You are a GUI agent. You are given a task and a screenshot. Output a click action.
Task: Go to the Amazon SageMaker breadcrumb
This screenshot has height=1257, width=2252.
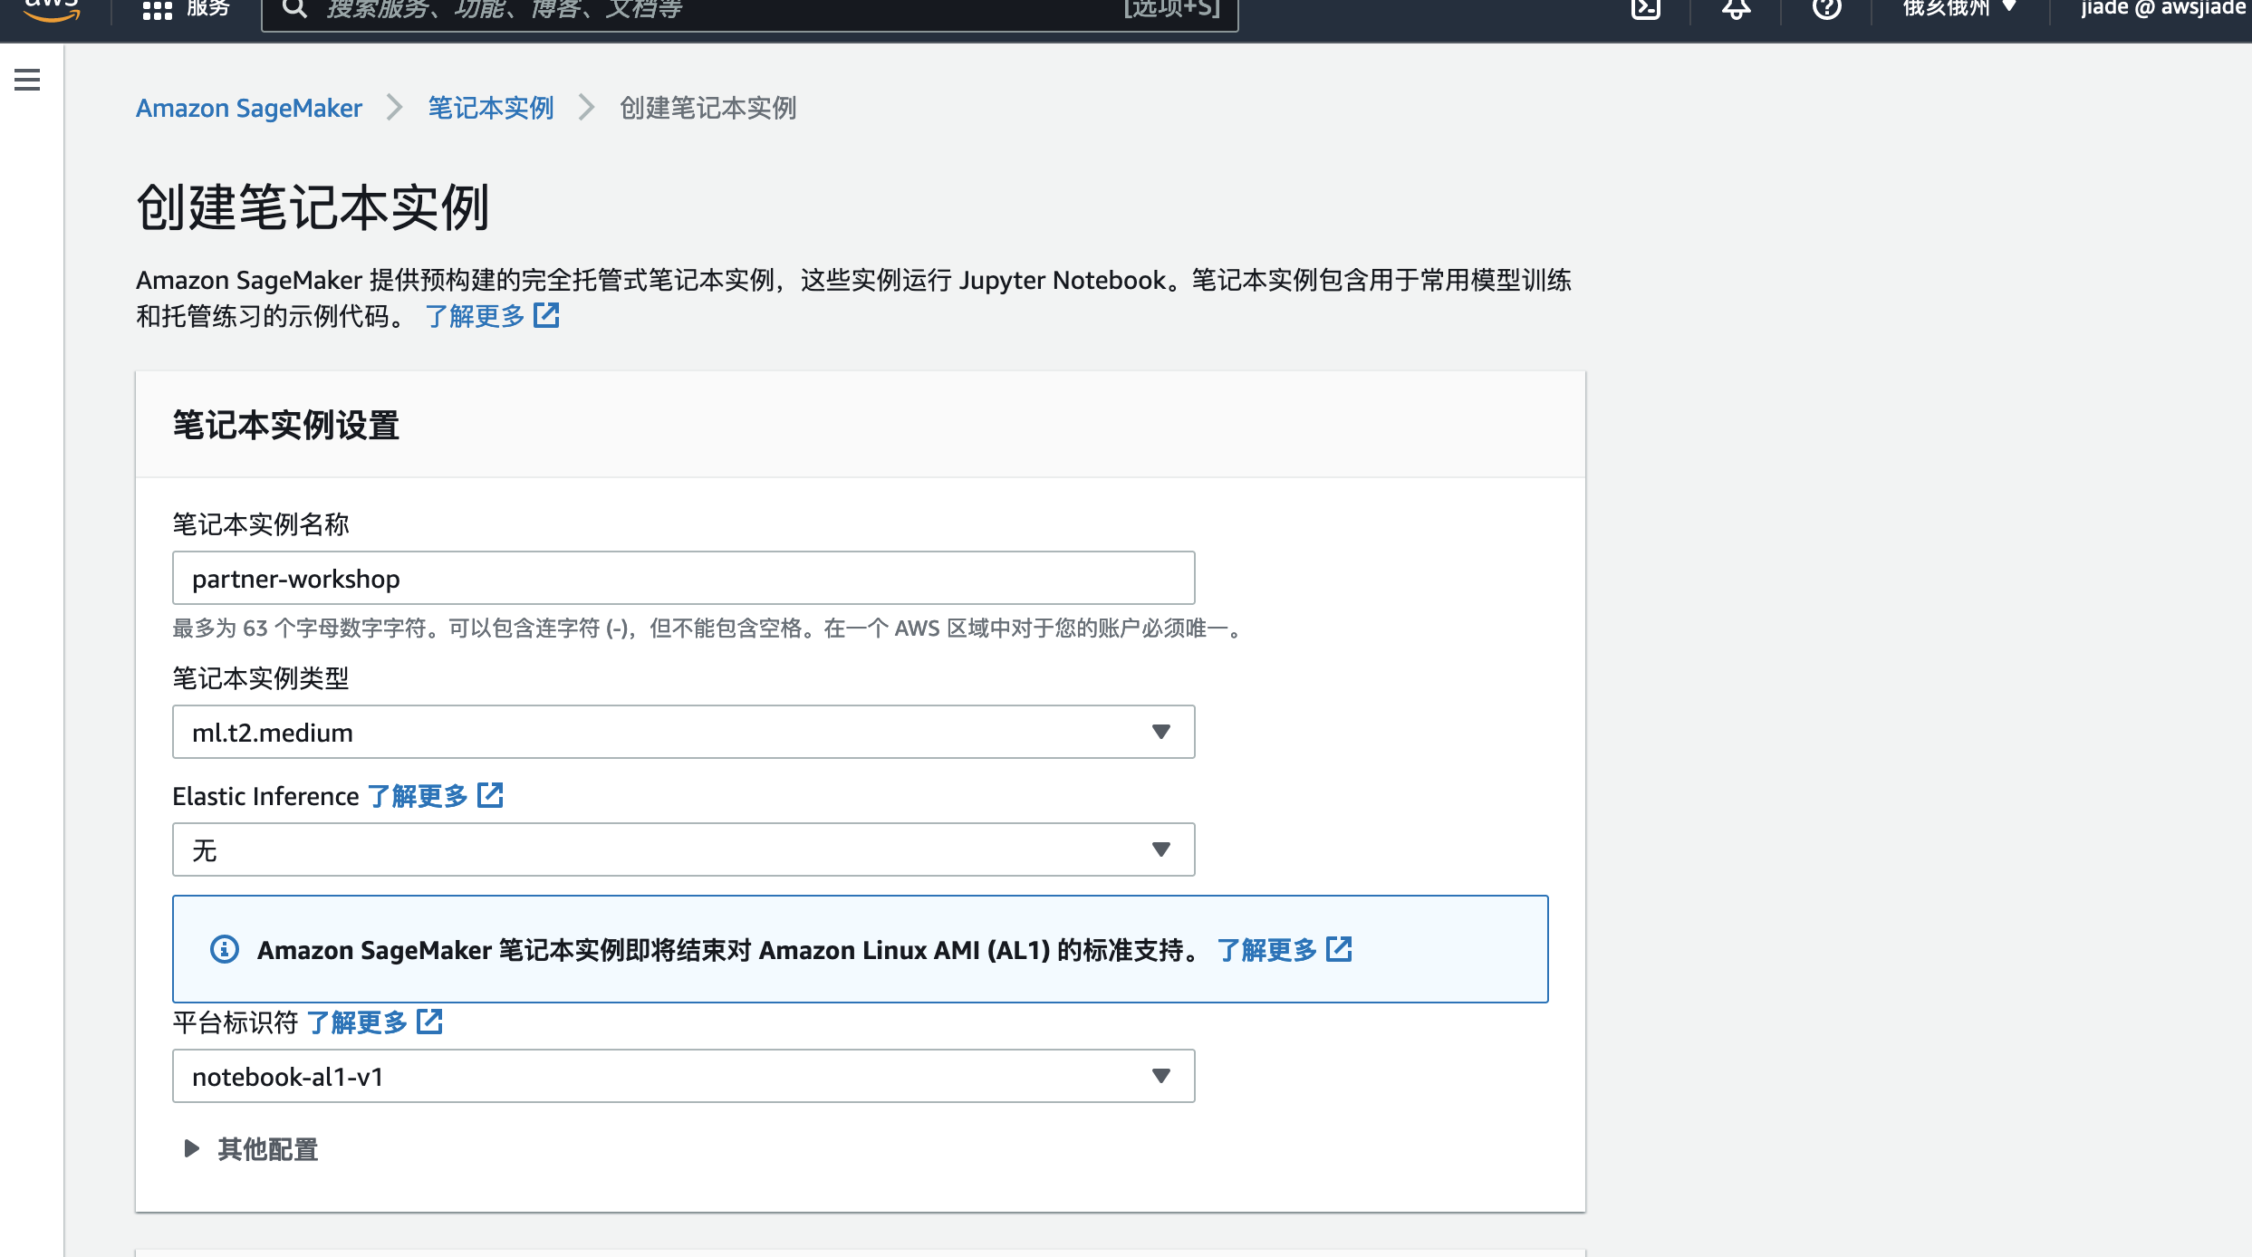pyautogui.click(x=249, y=108)
